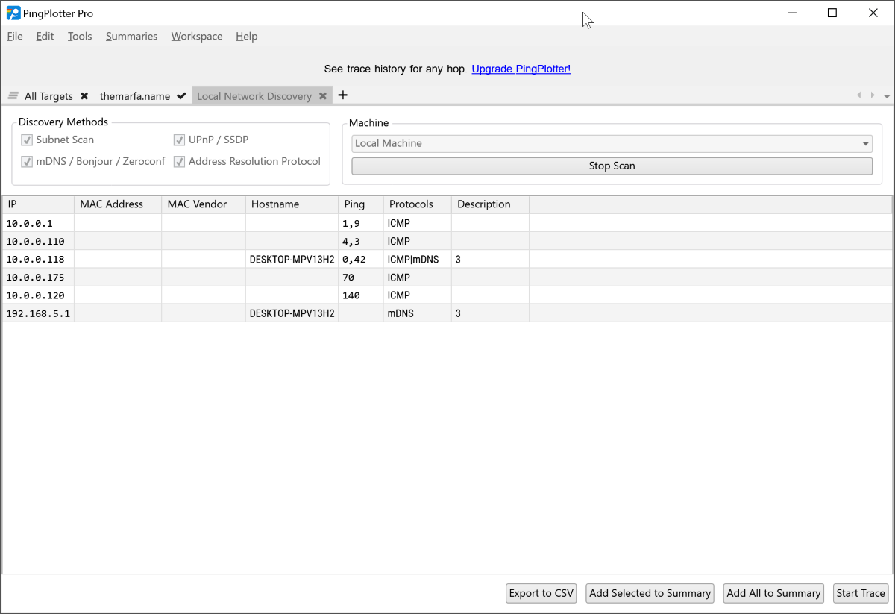Toggle the UPnP / SSDP checkbox
The image size is (895, 614).
coord(179,140)
